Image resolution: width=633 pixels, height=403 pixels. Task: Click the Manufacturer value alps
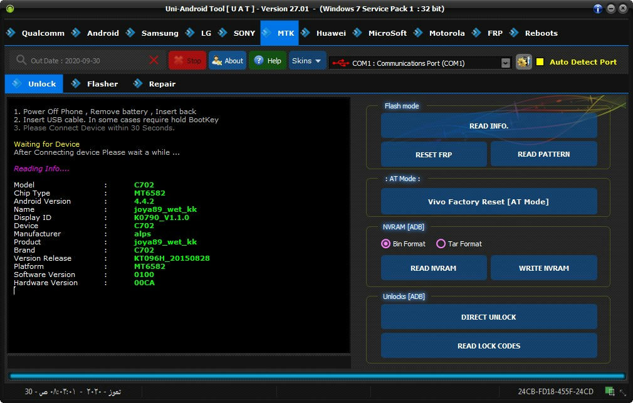[x=142, y=234]
